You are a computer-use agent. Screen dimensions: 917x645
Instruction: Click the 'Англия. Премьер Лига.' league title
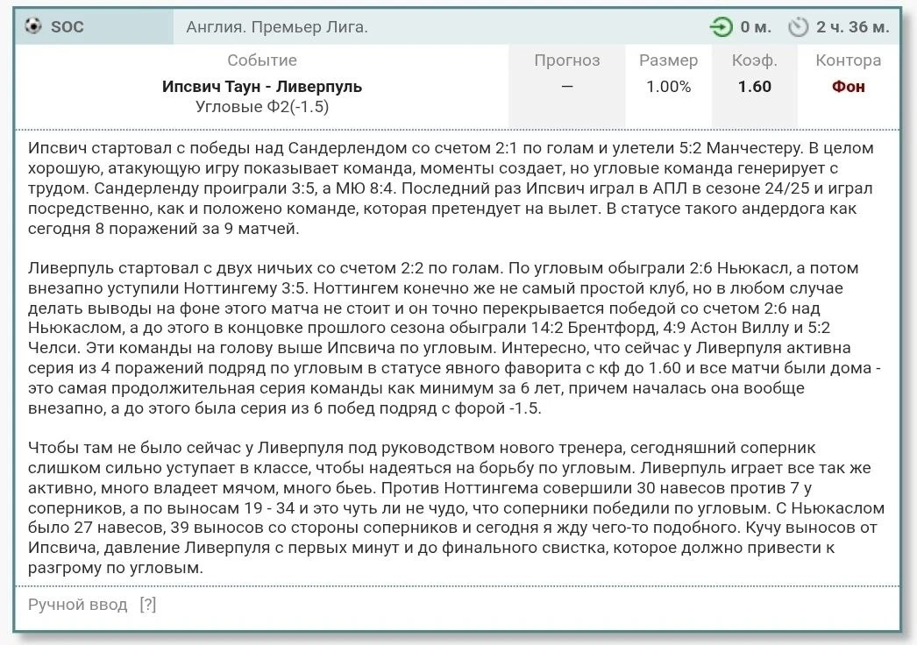pos(277,27)
